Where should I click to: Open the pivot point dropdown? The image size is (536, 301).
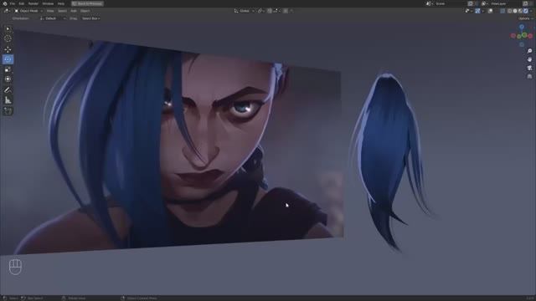(260, 11)
